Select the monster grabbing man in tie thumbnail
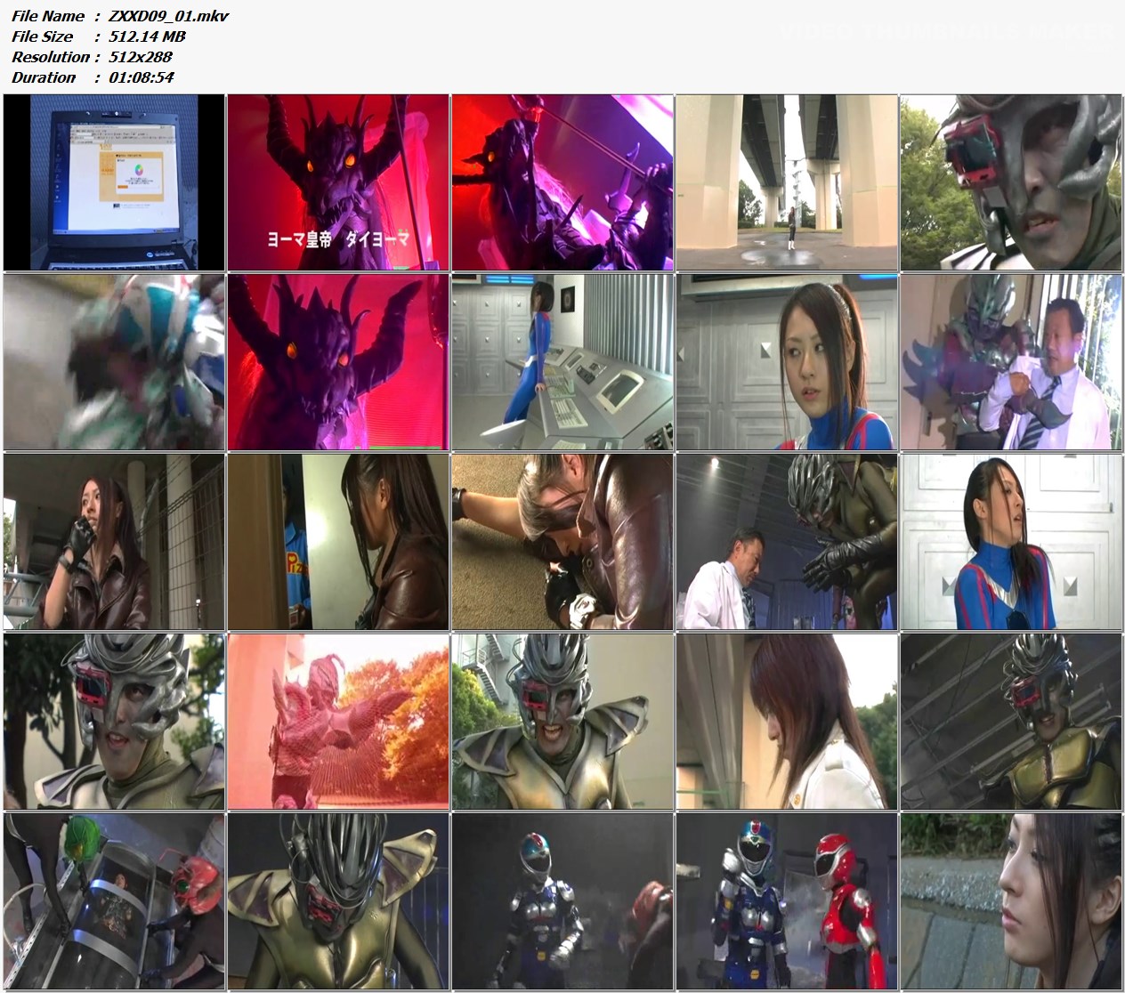1125x993 pixels. coord(1011,362)
